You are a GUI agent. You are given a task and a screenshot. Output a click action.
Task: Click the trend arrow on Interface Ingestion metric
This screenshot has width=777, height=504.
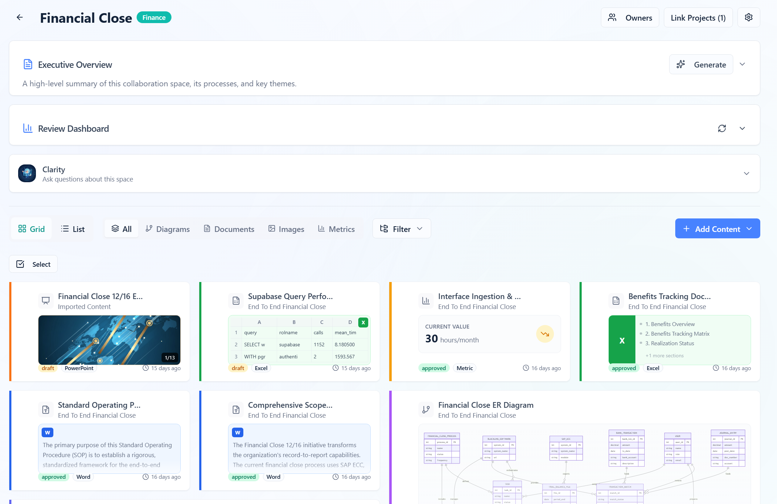(x=545, y=334)
